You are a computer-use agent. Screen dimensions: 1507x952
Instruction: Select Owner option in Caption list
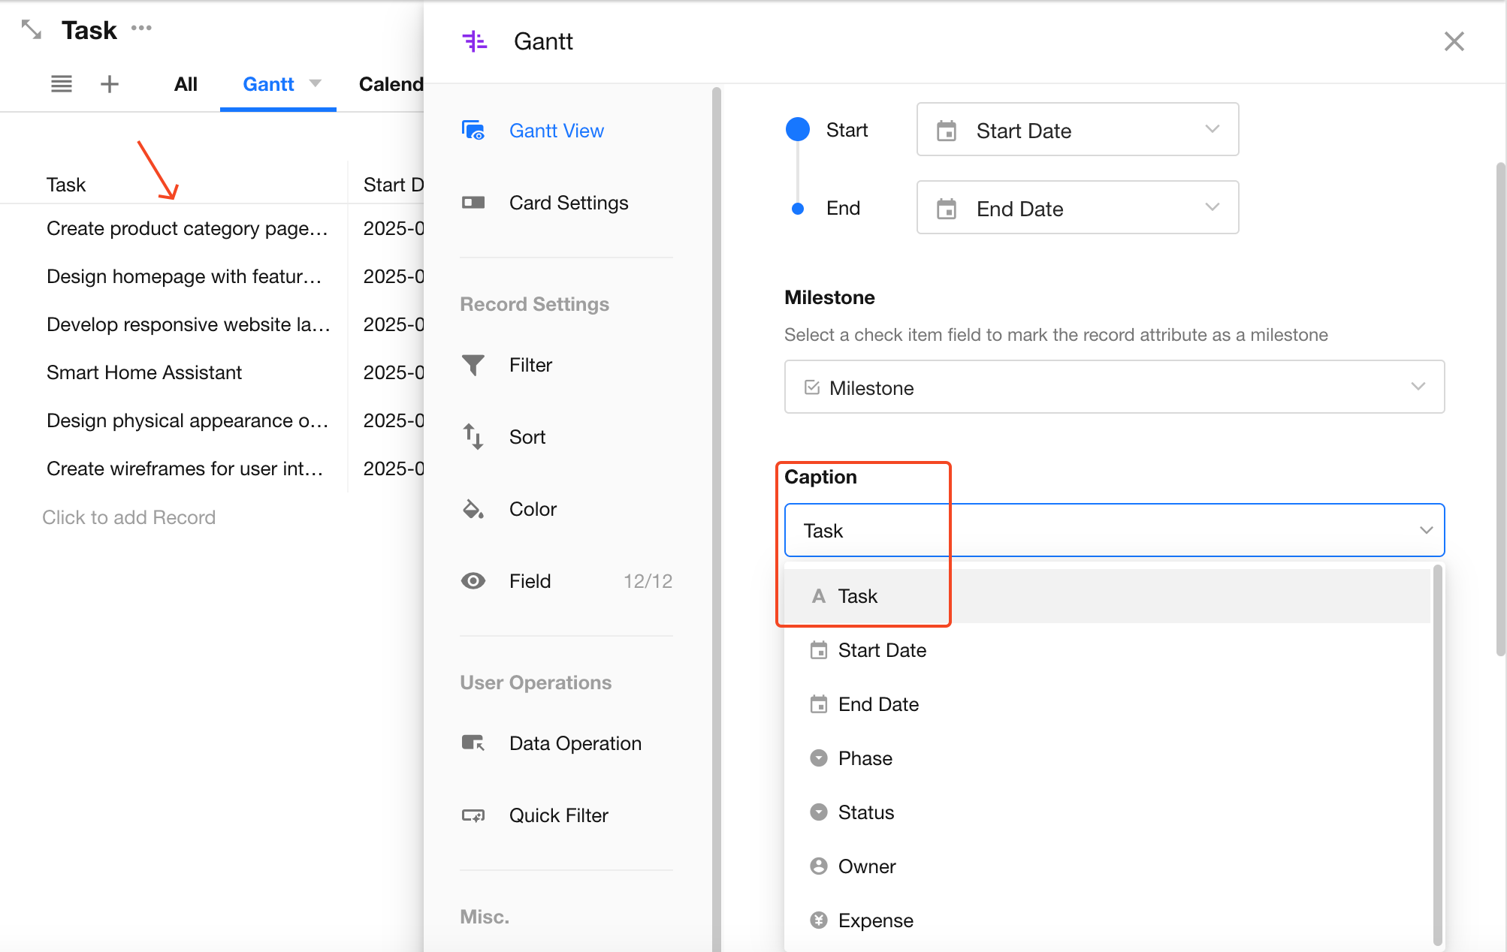[867, 866]
